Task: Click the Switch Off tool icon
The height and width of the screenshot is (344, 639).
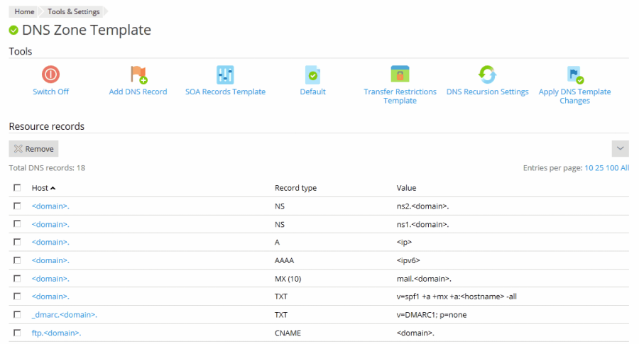Action: click(x=50, y=74)
